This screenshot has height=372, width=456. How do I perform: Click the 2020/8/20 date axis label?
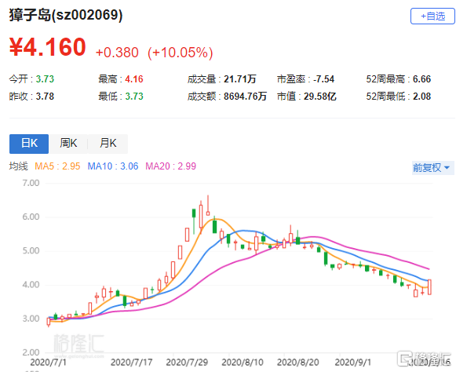pos(298,363)
